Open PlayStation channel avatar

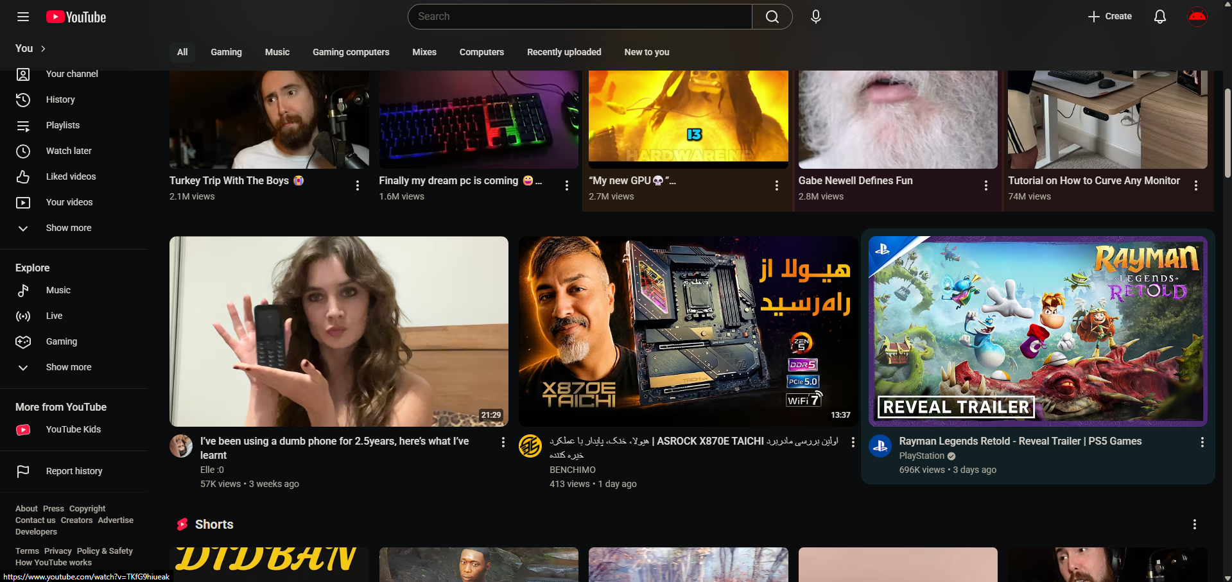click(880, 446)
